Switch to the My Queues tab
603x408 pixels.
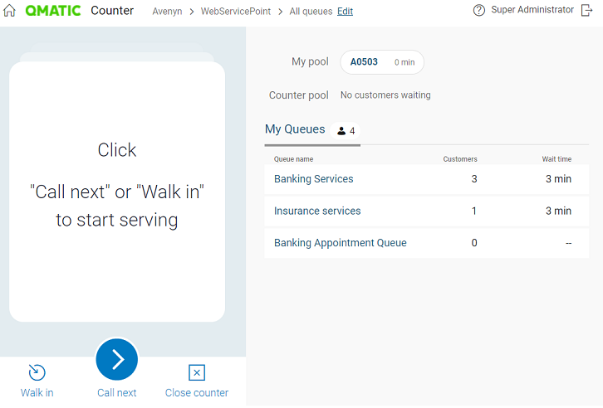pyautogui.click(x=295, y=129)
